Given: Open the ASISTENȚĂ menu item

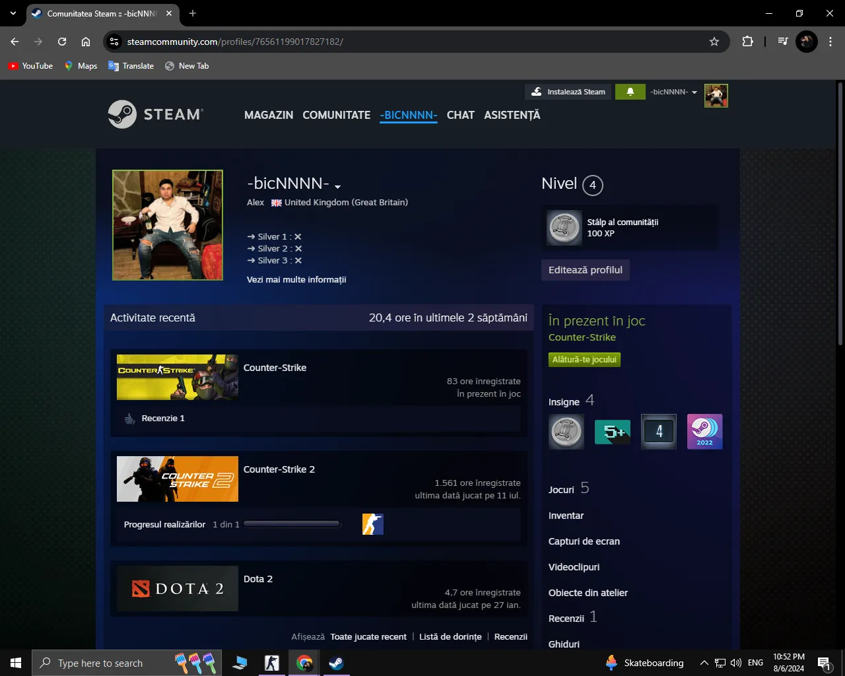Looking at the screenshot, I should point(512,115).
